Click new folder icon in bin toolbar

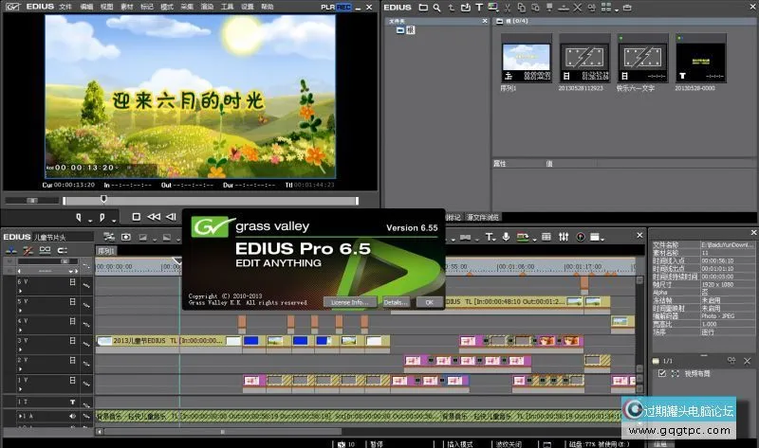(423, 8)
